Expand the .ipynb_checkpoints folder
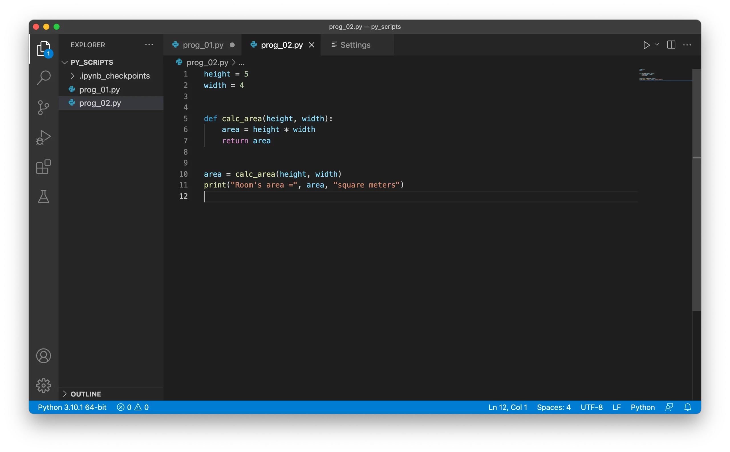The height and width of the screenshot is (452, 730). tap(72, 76)
